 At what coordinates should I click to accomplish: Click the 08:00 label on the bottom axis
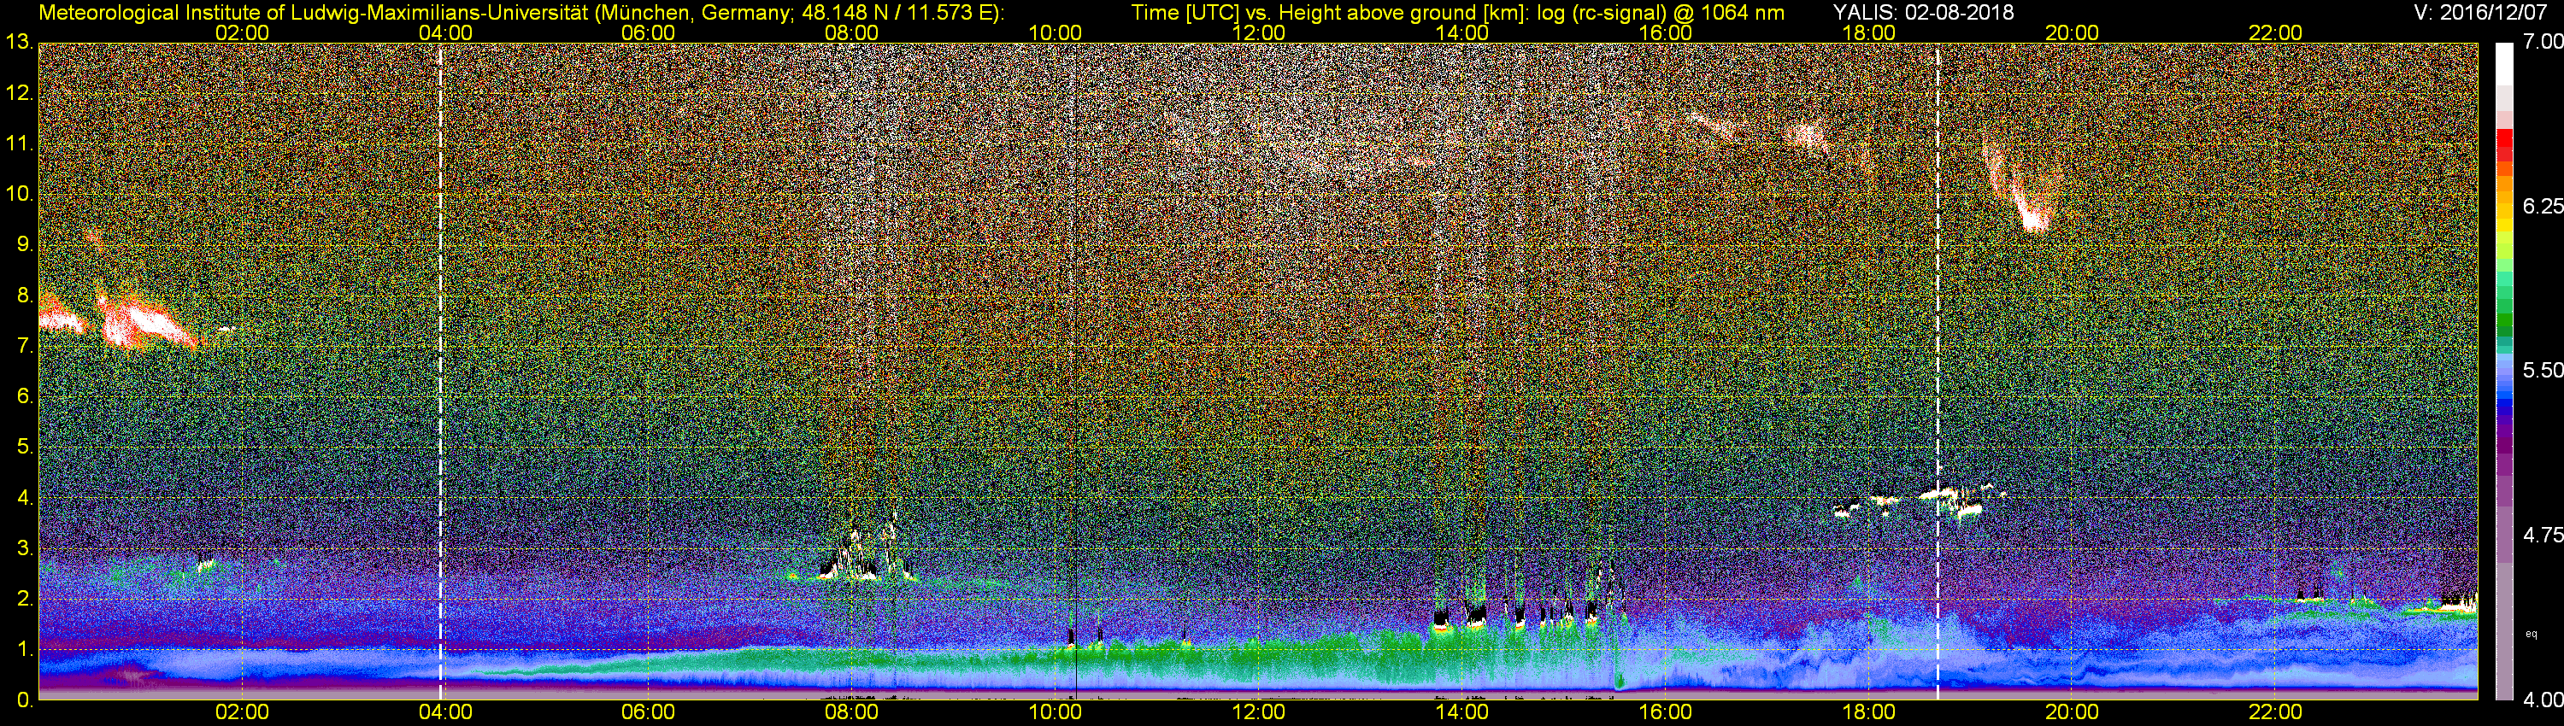[x=851, y=712]
